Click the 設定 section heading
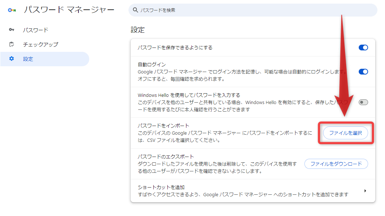The height and width of the screenshot is (216, 385). [138, 30]
